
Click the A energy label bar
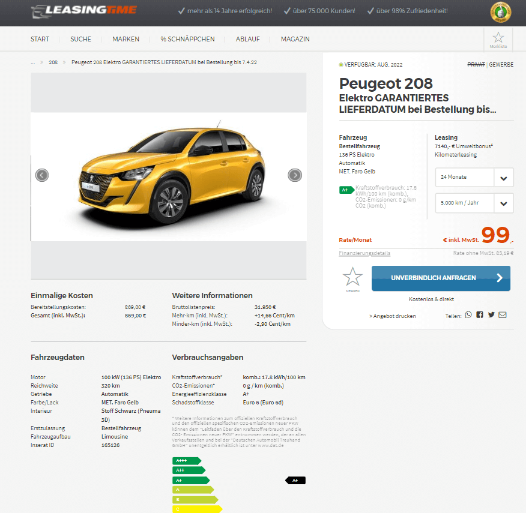[x=193, y=490]
